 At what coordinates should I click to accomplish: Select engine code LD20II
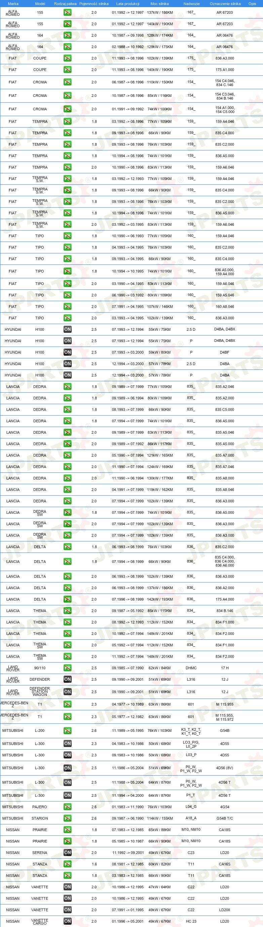pos(225,910)
